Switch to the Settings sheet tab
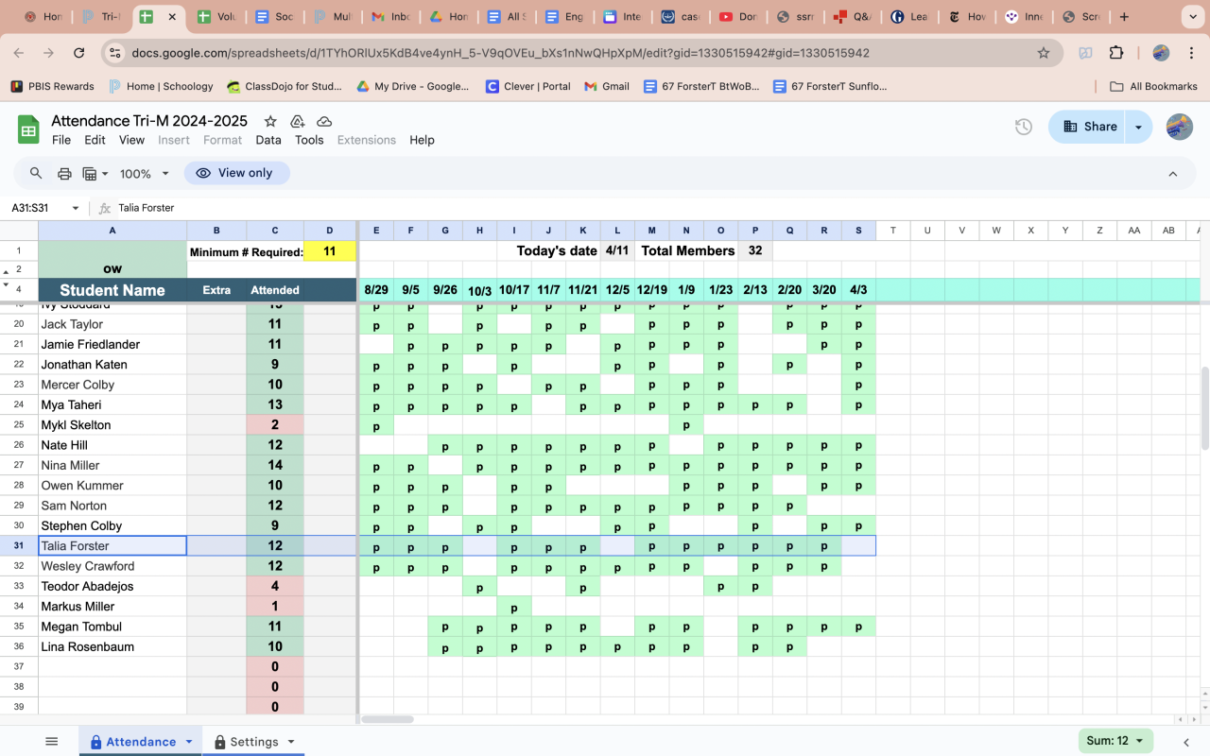This screenshot has height=756, width=1210. point(253,742)
